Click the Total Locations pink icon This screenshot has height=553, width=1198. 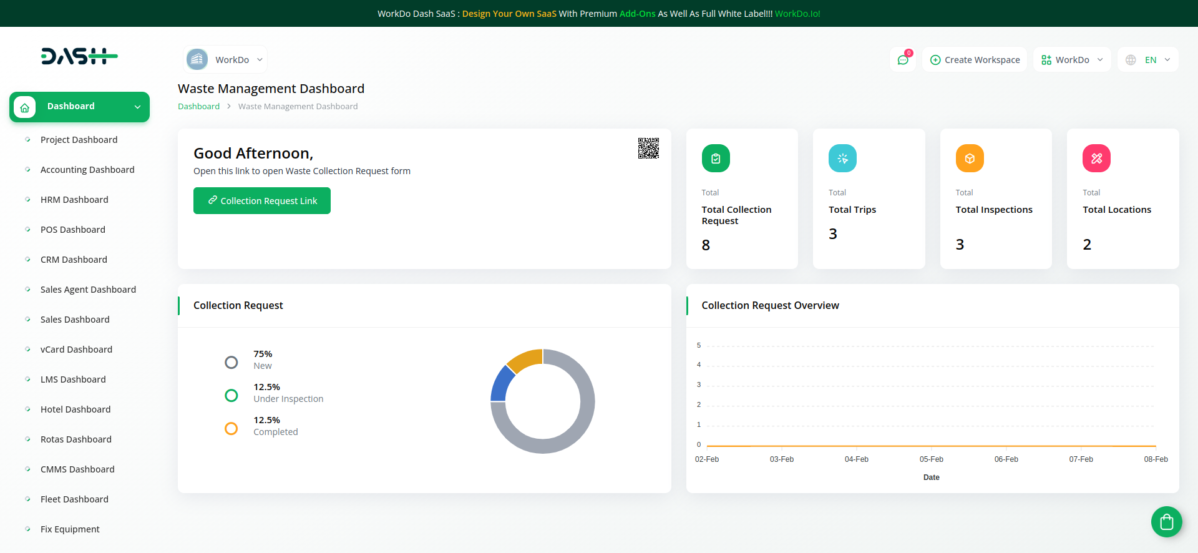point(1096,159)
